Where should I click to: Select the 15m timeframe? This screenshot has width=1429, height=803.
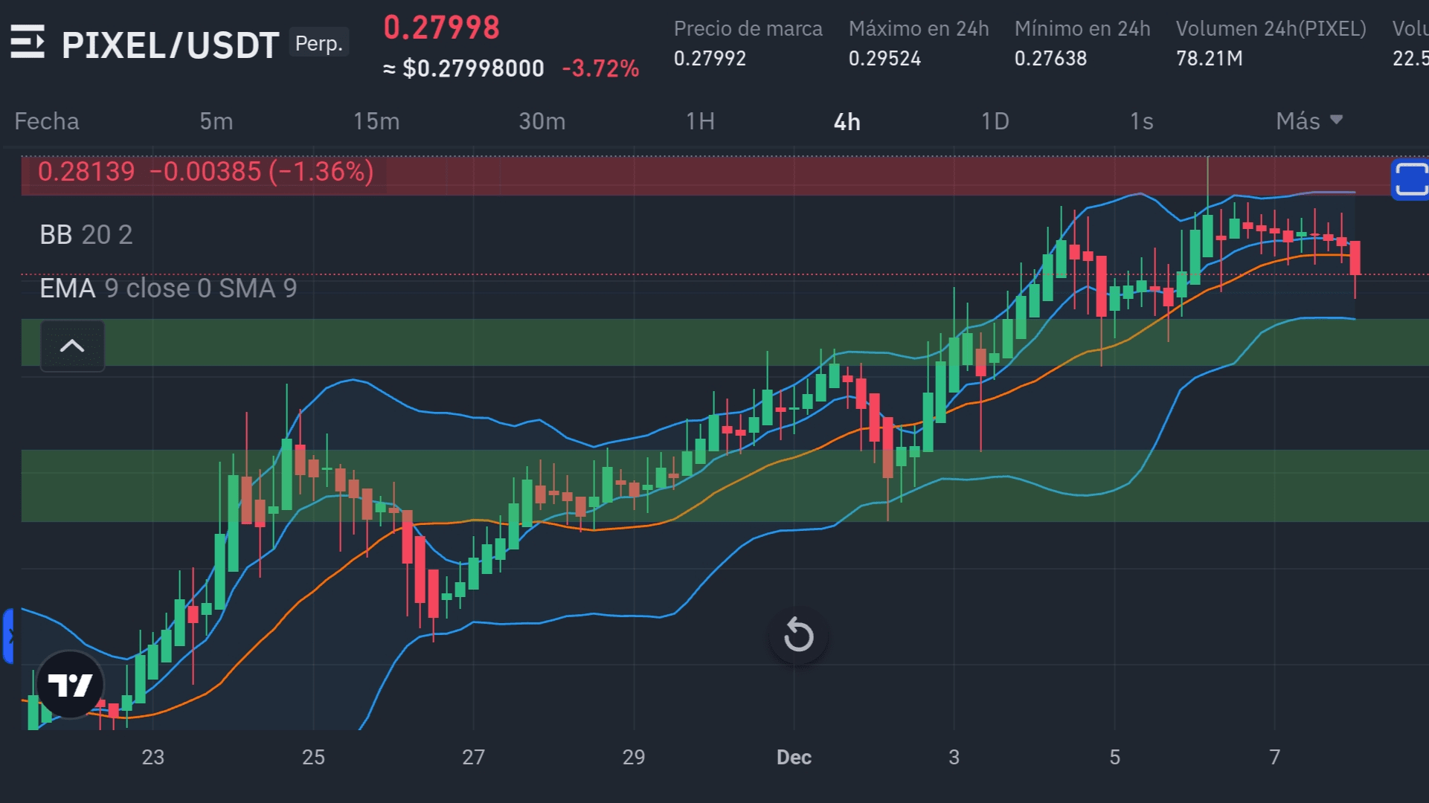pyautogui.click(x=376, y=121)
